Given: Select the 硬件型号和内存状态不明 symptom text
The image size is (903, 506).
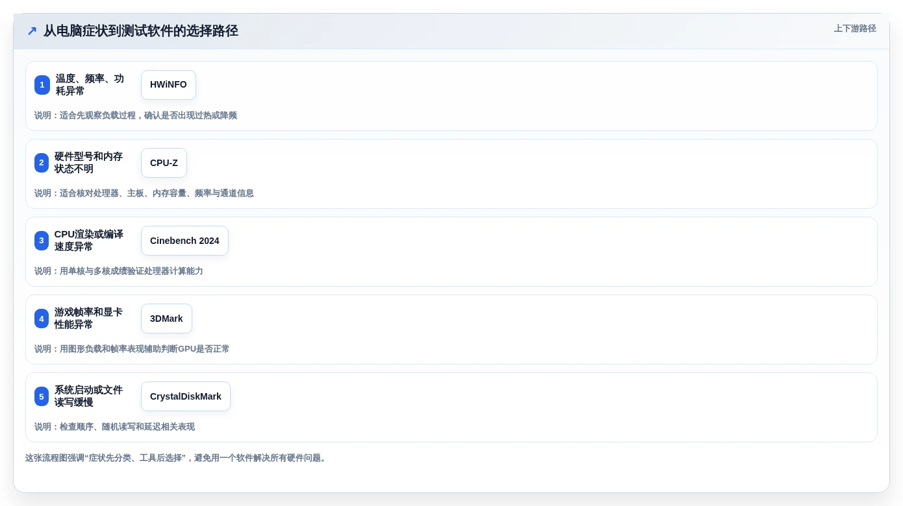Looking at the screenshot, I should 89,163.
